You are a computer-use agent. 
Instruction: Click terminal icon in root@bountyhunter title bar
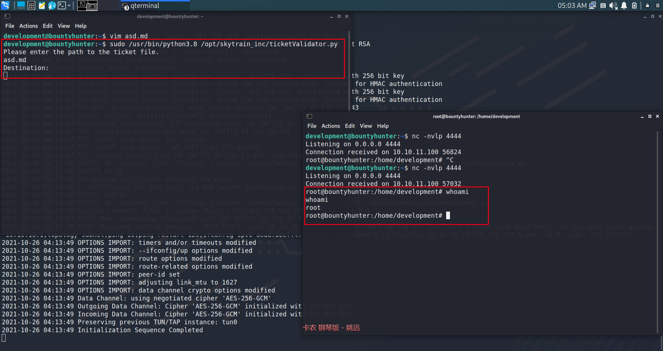click(309, 116)
